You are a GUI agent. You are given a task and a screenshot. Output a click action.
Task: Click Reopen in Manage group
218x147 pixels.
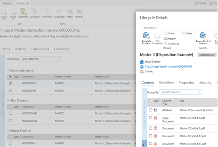(x=170, y=38)
